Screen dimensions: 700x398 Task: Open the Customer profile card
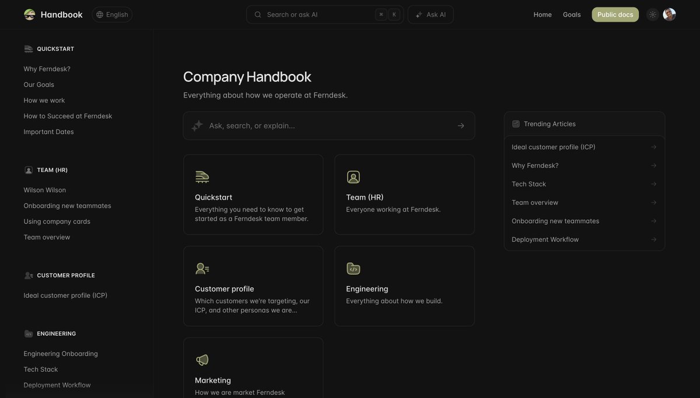point(253,286)
